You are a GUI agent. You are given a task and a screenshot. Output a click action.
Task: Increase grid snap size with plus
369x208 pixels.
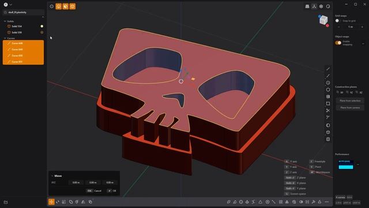coord(362,27)
